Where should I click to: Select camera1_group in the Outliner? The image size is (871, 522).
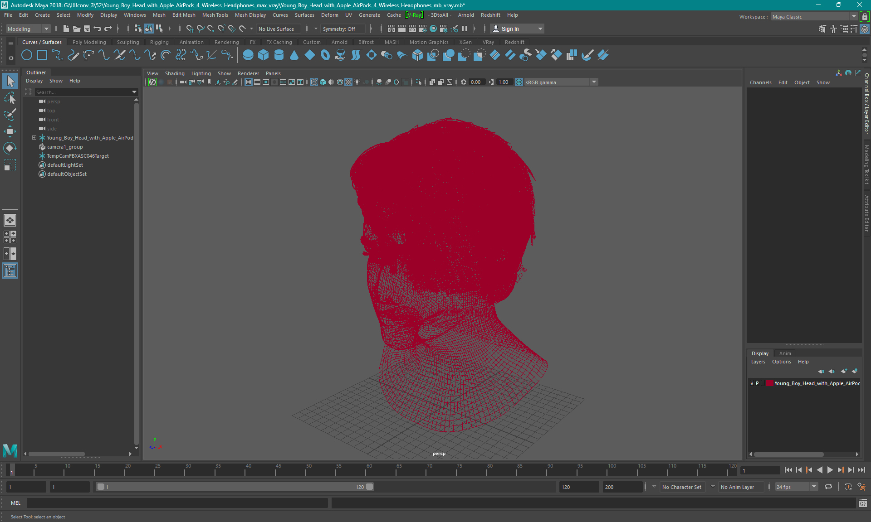(65, 147)
